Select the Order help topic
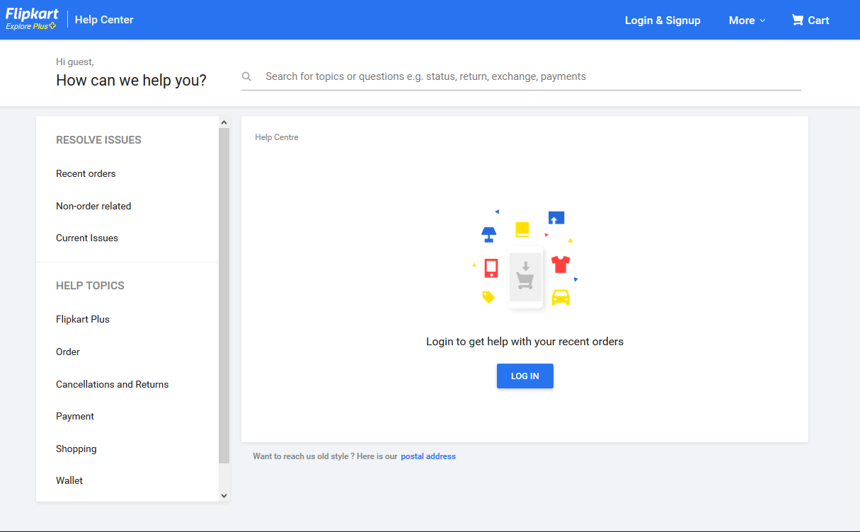 [x=68, y=352]
